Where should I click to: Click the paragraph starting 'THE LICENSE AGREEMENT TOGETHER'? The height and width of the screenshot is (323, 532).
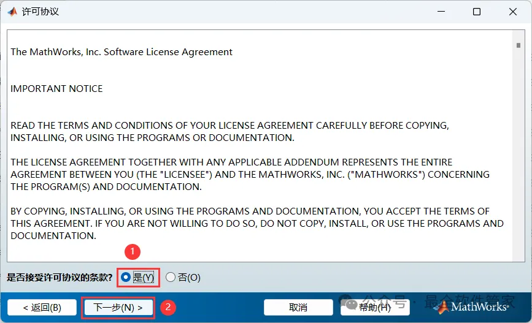(250, 175)
